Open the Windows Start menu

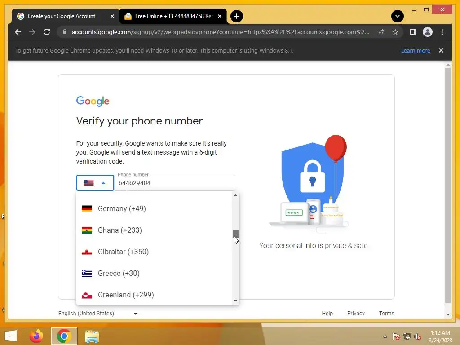[x=11, y=336]
